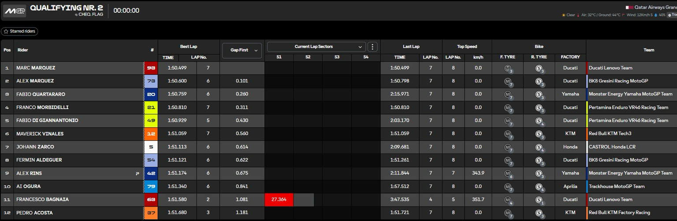677x221 pixels.
Task: Click the yellow number 21 badge
Action: 151,107
